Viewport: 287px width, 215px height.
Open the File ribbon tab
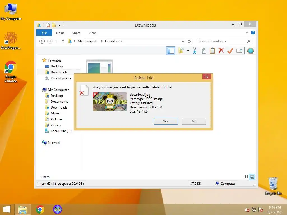[44, 33]
